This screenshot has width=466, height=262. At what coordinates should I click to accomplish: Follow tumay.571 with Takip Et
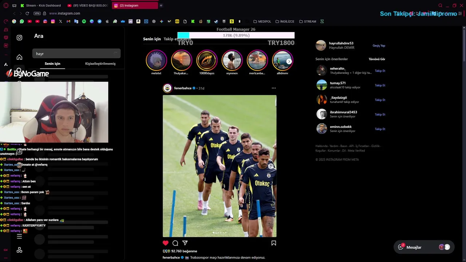(380, 85)
